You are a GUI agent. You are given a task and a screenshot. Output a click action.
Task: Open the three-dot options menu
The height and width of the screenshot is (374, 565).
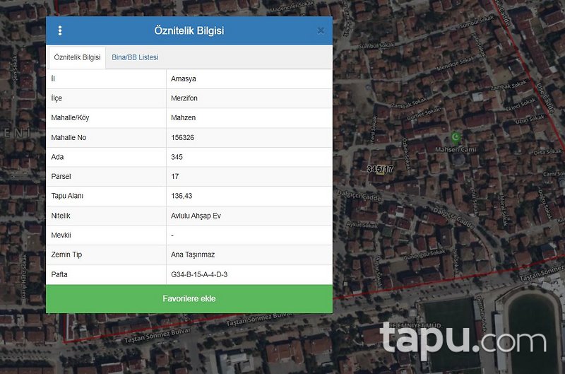(x=60, y=31)
